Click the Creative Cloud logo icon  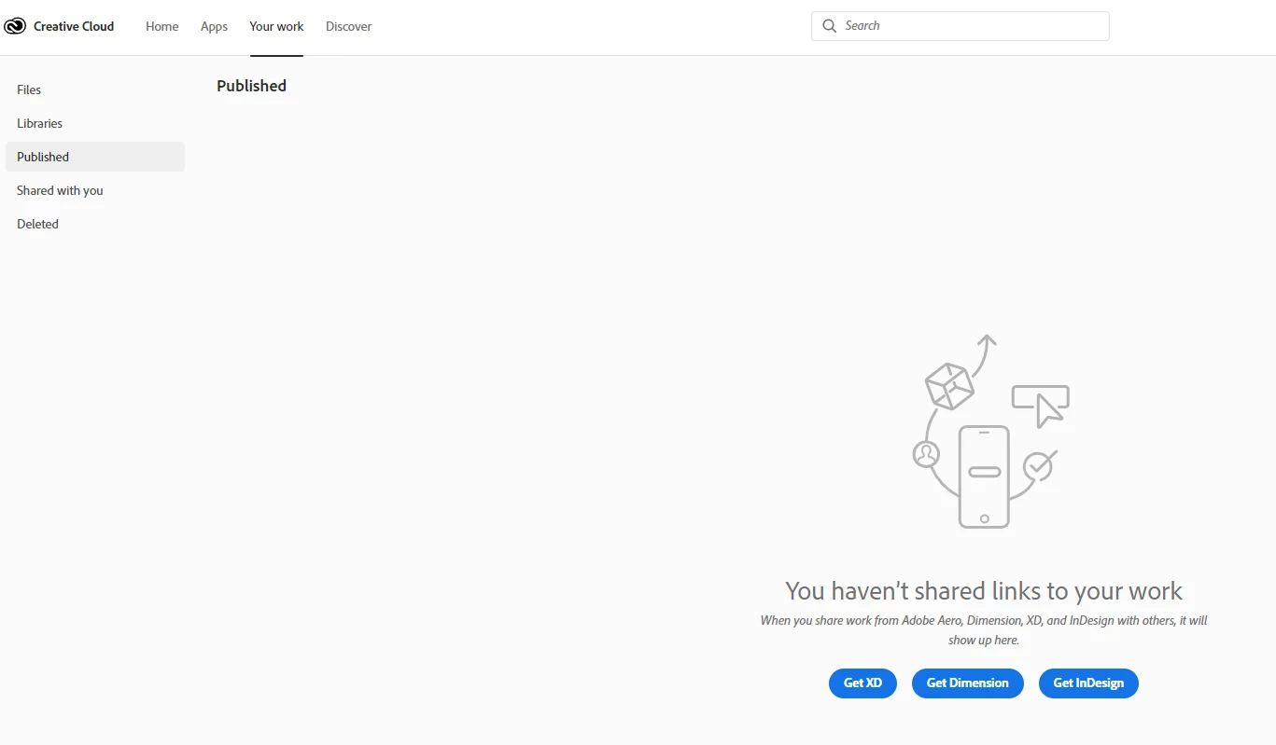(15, 26)
